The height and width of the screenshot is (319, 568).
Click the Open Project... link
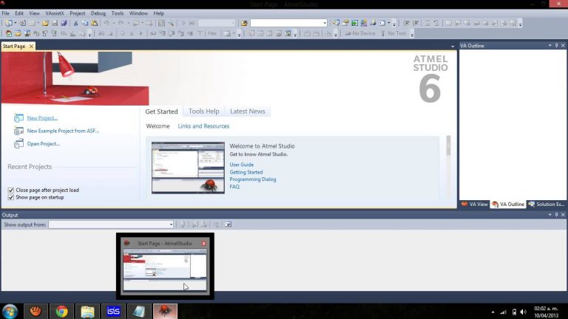[44, 144]
